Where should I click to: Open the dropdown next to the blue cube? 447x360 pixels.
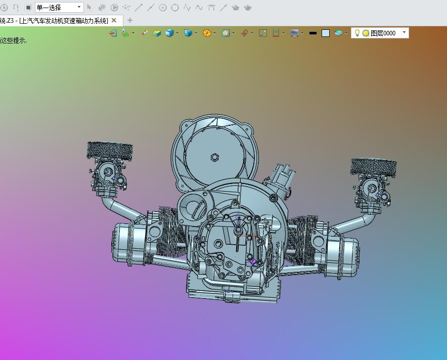pyautogui.click(x=177, y=33)
